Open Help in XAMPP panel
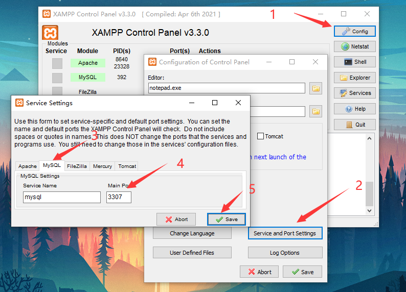This screenshot has width=406, height=292. click(354, 109)
